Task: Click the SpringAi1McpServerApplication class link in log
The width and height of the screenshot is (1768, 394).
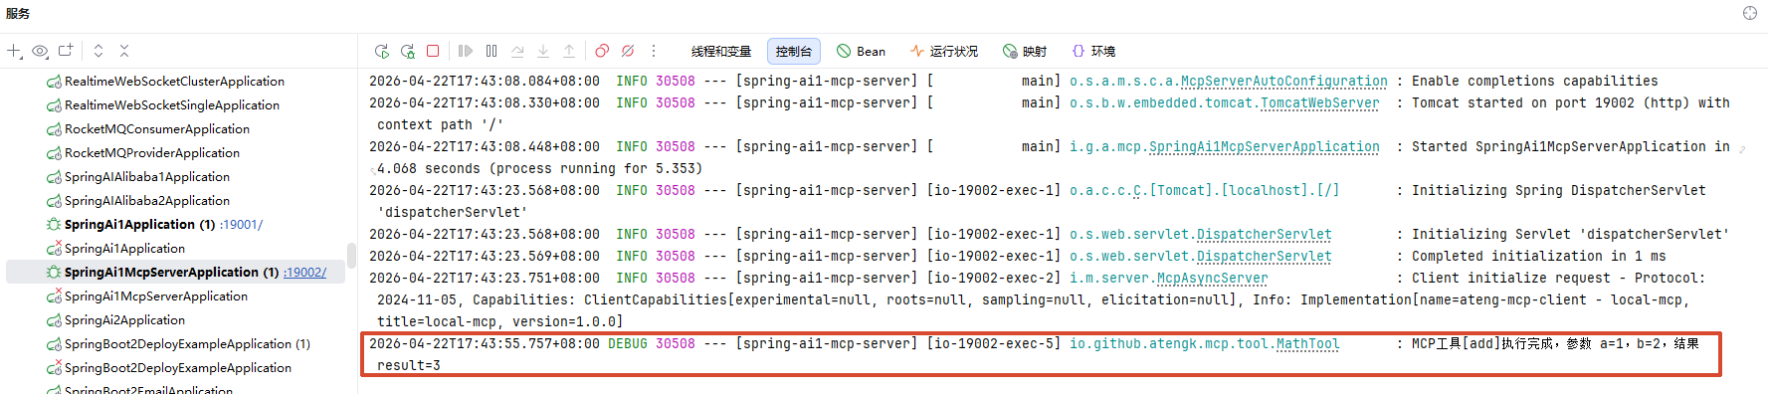Action: coord(1264,147)
